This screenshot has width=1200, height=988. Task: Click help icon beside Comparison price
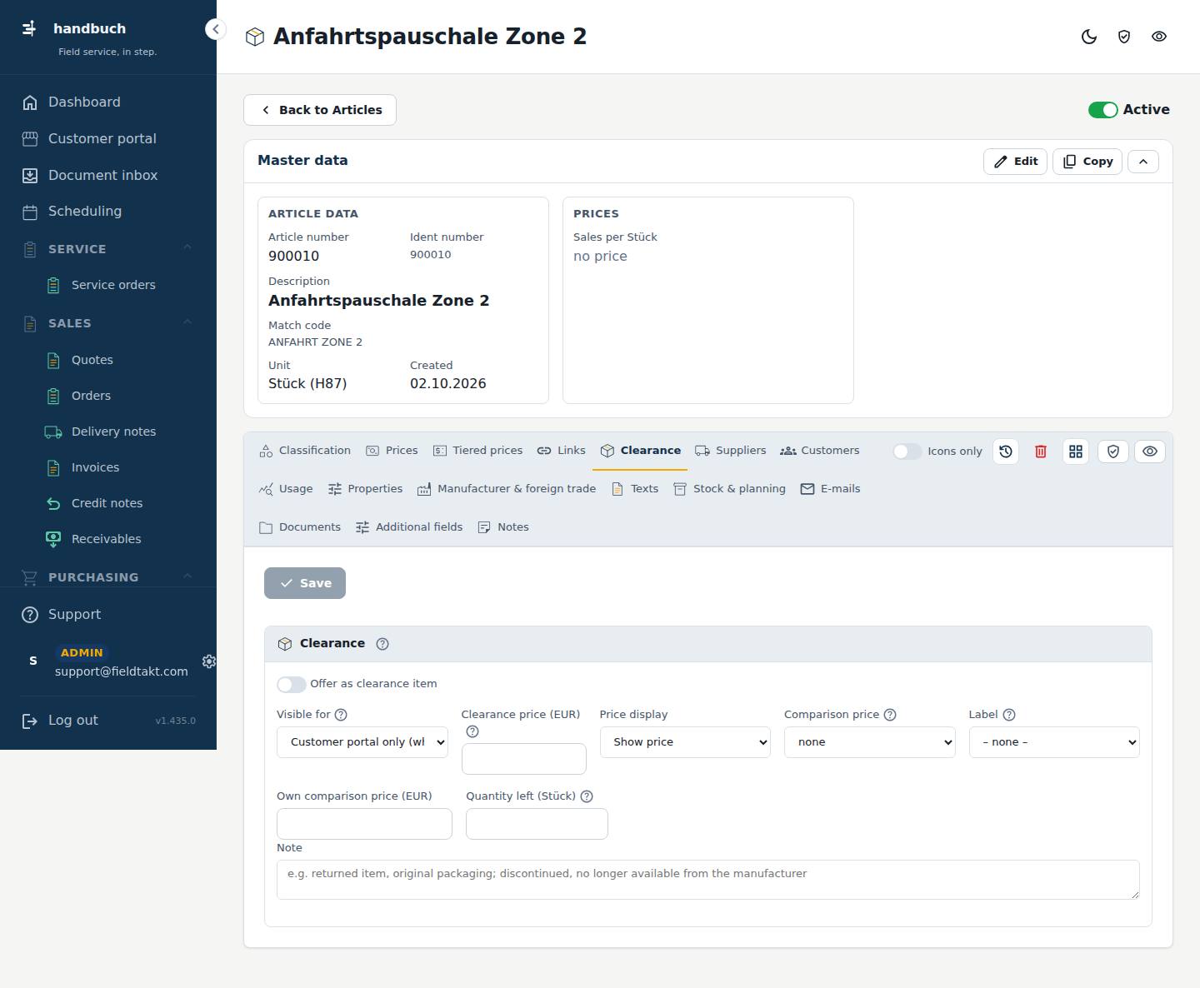(890, 715)
